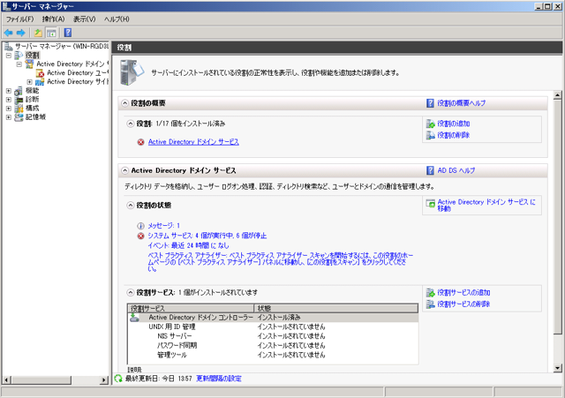
Task: Open the ファイル(F) menu
Action: (x=19, y=19)
